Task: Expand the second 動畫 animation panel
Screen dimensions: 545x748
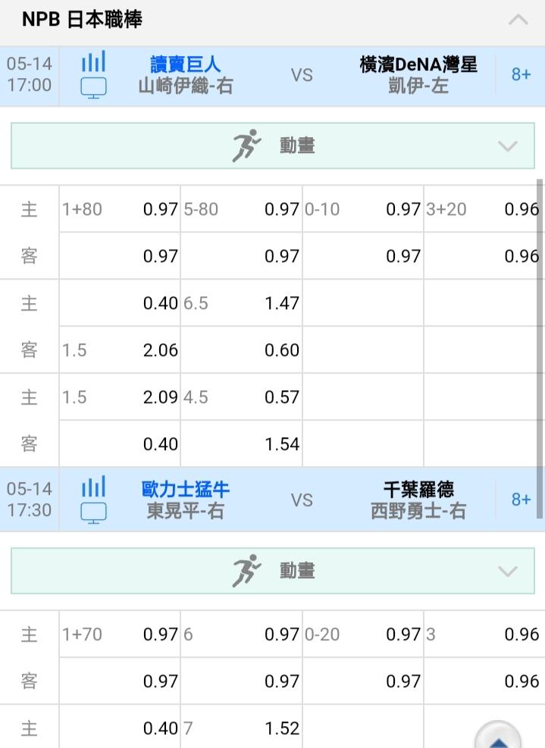Action: tap(273, 571)
